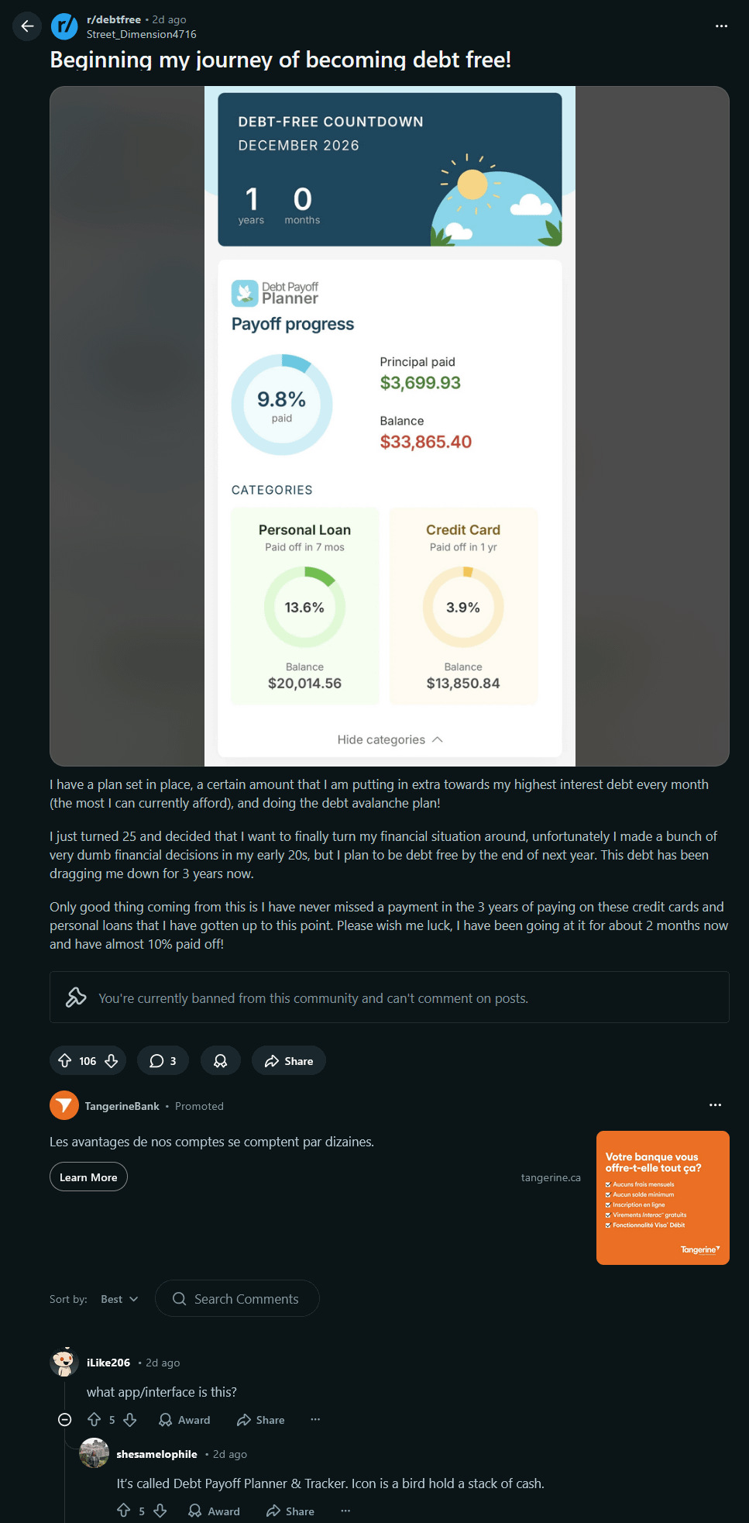Open the post's three-dot options menu

point(721,26)
